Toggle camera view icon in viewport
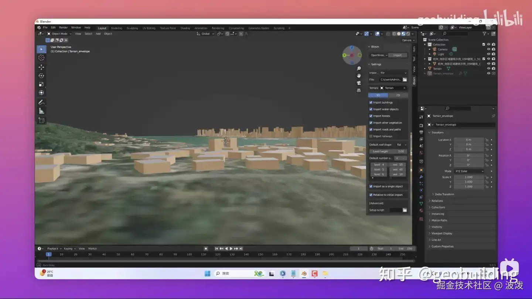The height and width of the screenshot is (299, 532). (x=358, y=83)
